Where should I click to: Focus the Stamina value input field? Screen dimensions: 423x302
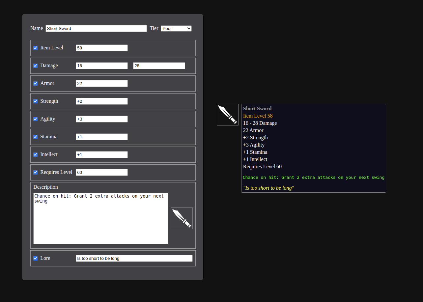click(x=102, y=137)
